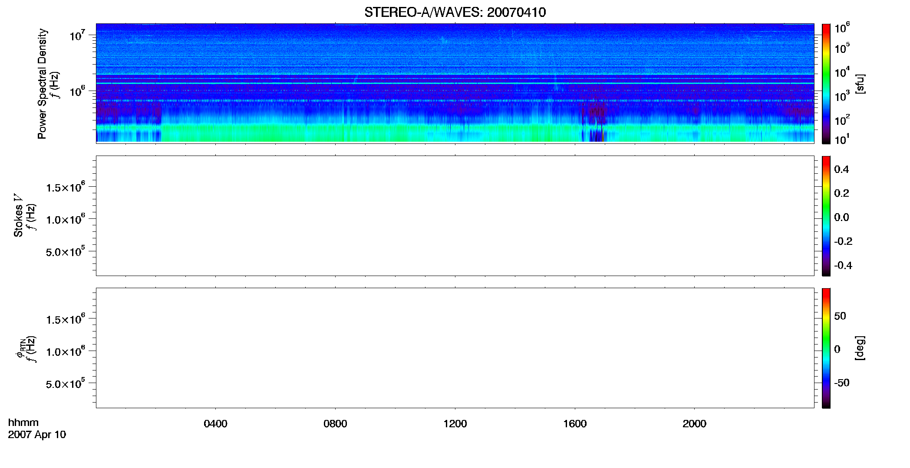This screenshot has width=910, height=468.
Task: Click the Power Spectral Density axis label
Action: coord(42,84)
